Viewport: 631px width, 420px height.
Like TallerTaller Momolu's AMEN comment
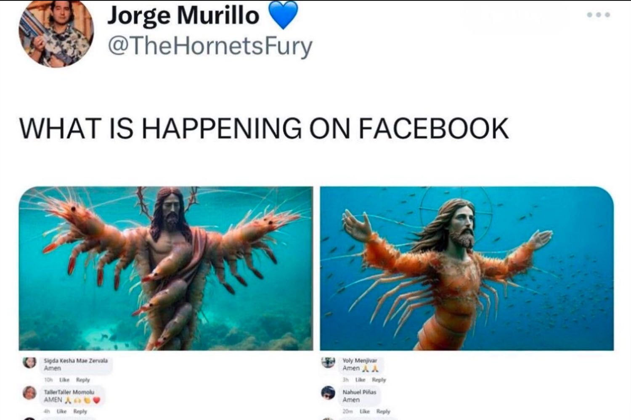point(62,411)
